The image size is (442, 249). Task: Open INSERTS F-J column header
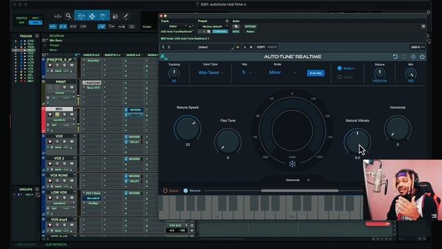113,55
